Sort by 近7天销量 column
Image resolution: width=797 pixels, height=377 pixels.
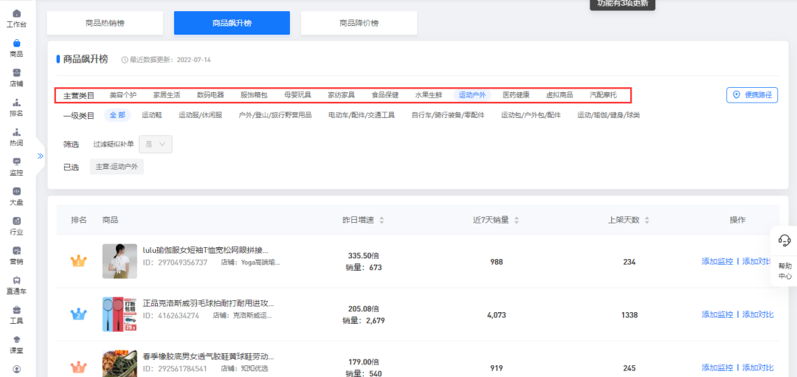tap(517, 221)
